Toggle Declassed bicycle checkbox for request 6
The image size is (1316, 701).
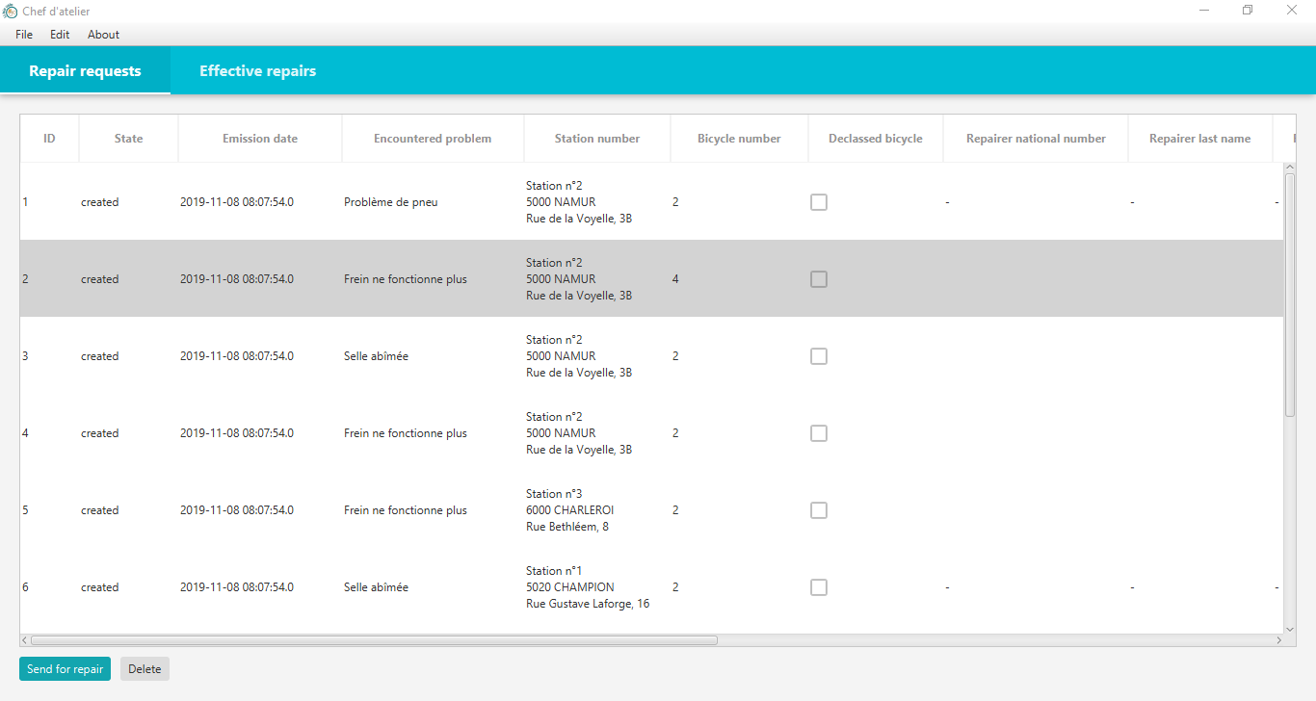click(819, 587)
